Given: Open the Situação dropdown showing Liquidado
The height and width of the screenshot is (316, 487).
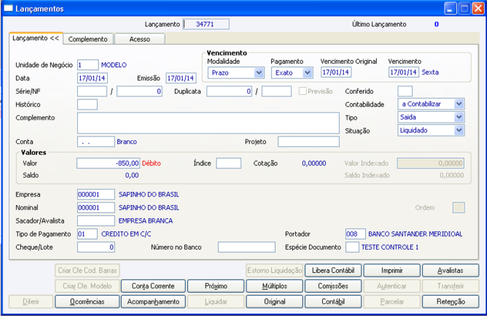Looking at the screenshot, I should pos(431,130).
